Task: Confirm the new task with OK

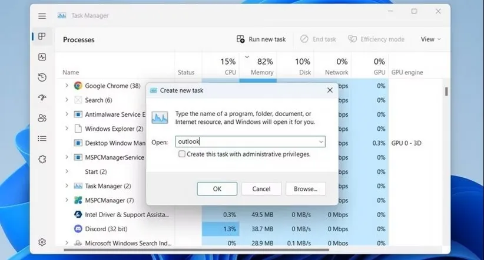Action: [217, 188]
